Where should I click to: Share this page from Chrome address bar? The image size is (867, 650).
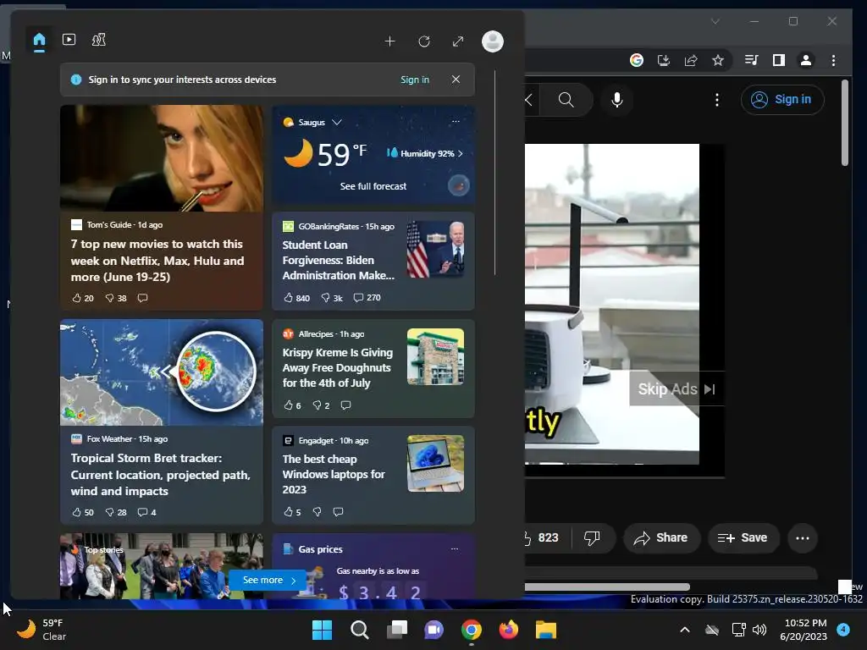tap(691, 60)
